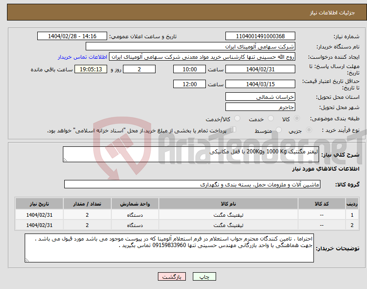
Task: Click the واحد شمارش column header
Action: 135,204
